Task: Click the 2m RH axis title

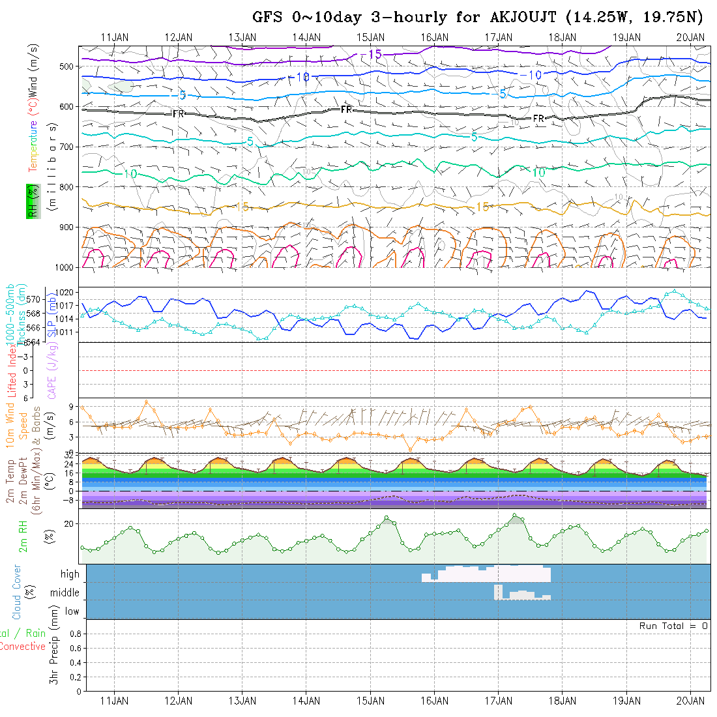Action: point(23,536)
